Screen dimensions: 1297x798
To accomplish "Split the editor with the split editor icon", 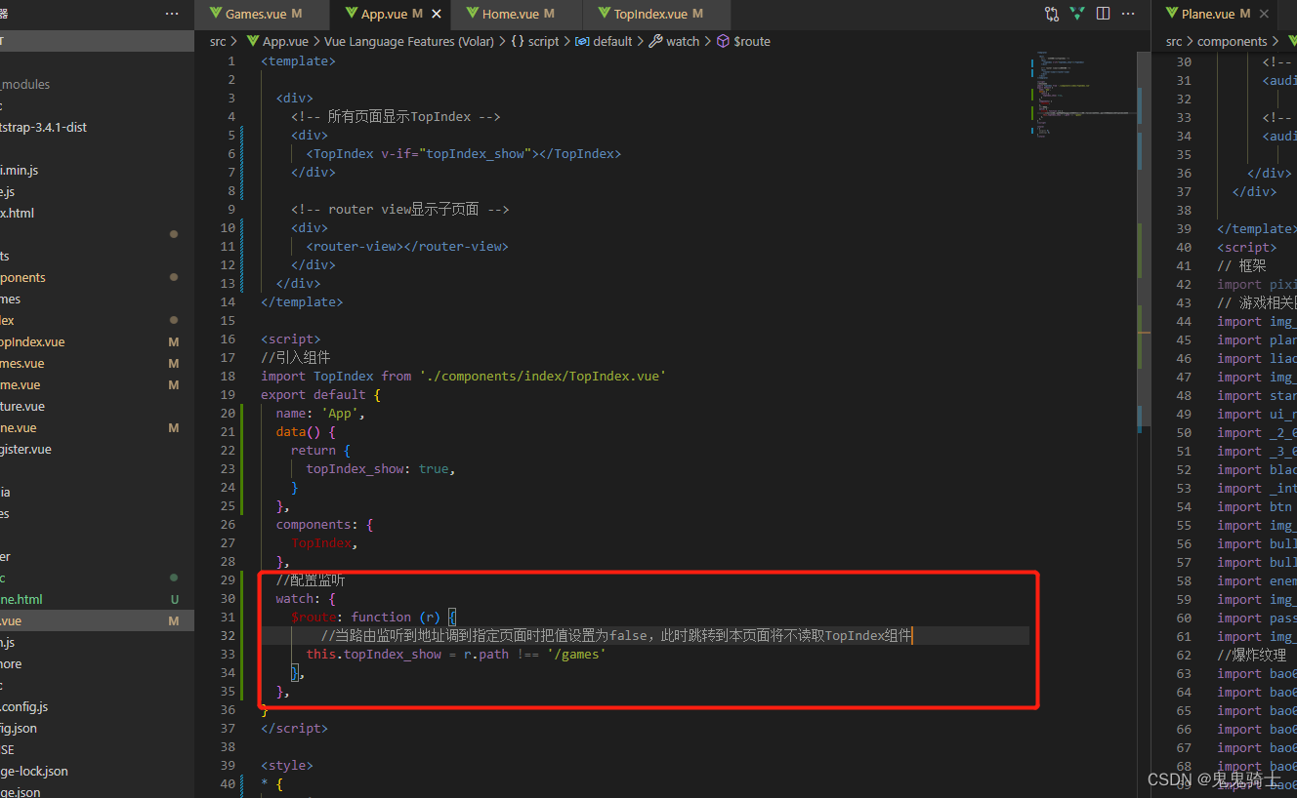I will tap(1104, 14).
